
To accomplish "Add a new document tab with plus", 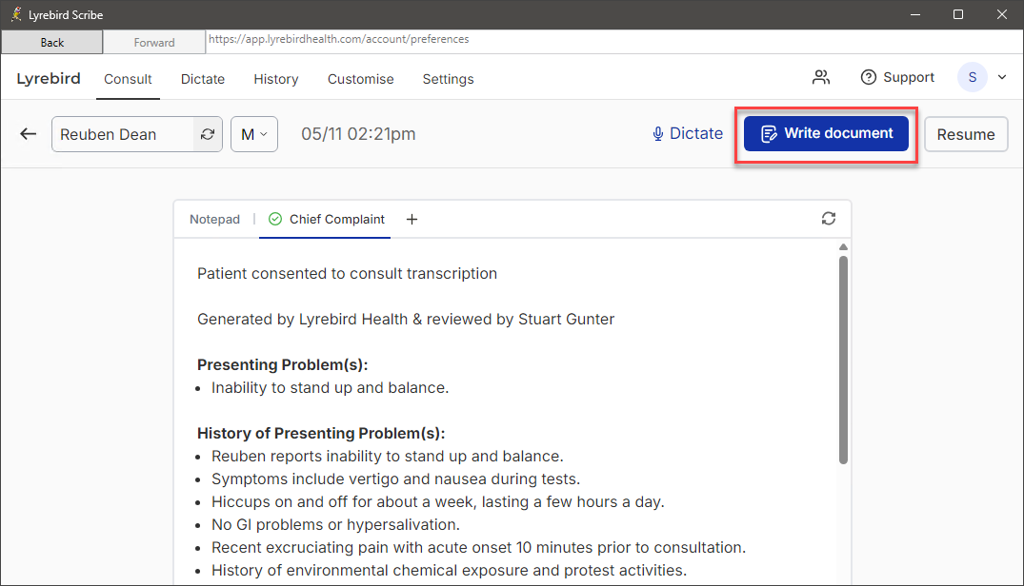I will 412,220.
